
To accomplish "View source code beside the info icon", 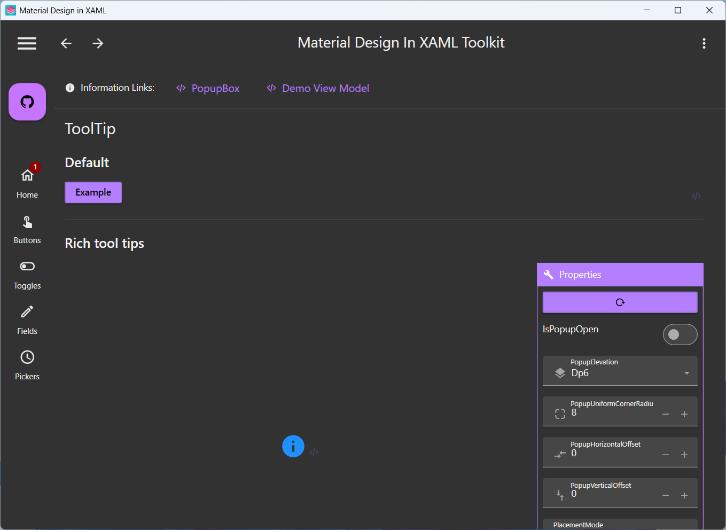I will pos(314,453).
